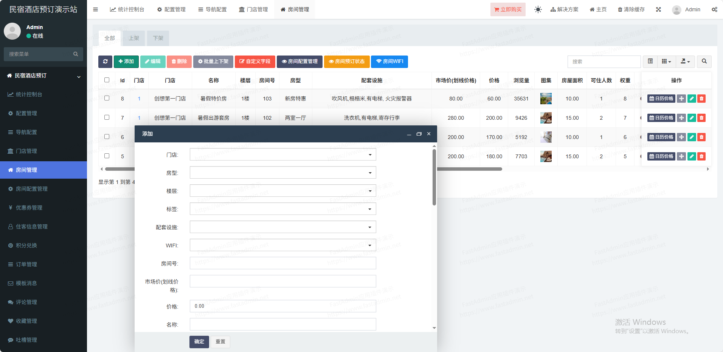The width and height of the screenshot is (723, 352).
Task: Expand the 房型 dropdown selector
Action: point(282,173)
